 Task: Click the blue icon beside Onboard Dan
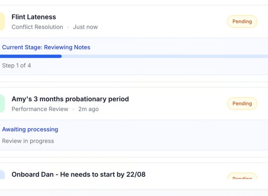click(2, 175)
